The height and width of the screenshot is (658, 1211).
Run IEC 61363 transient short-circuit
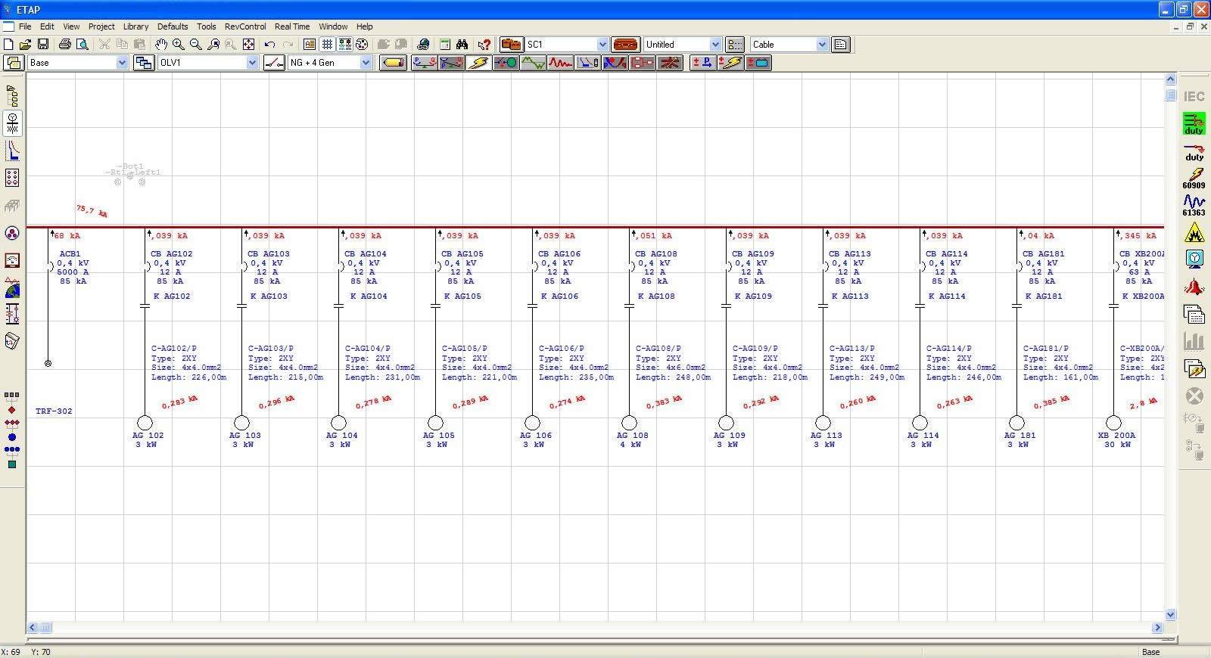pyautogui.click(x=1194, y=205)
